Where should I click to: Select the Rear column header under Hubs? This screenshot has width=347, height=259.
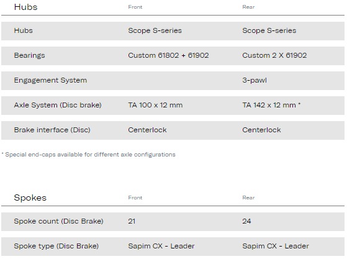[248, 7]
